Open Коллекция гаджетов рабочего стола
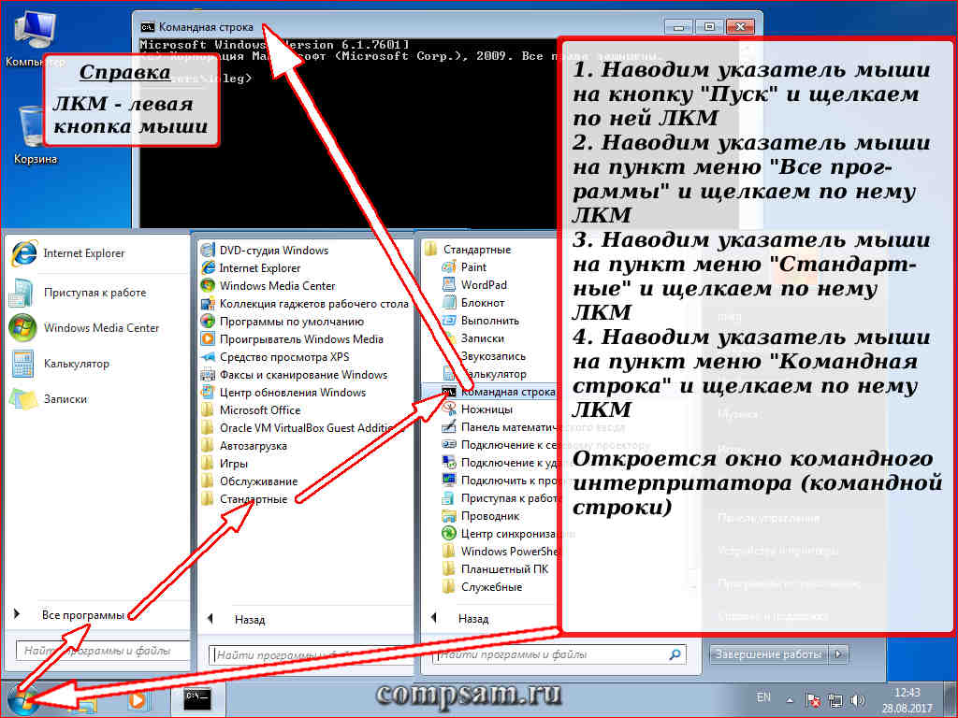The width and height of the screenshot is (958, 718). point(304,304)
